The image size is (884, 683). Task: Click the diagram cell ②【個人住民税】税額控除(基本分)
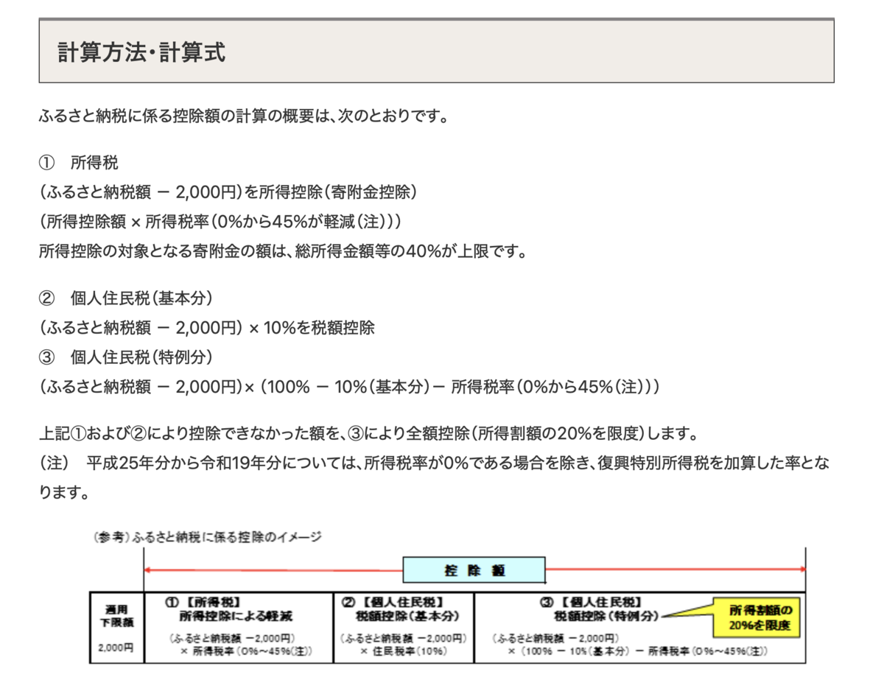click(x=404, y=627)
